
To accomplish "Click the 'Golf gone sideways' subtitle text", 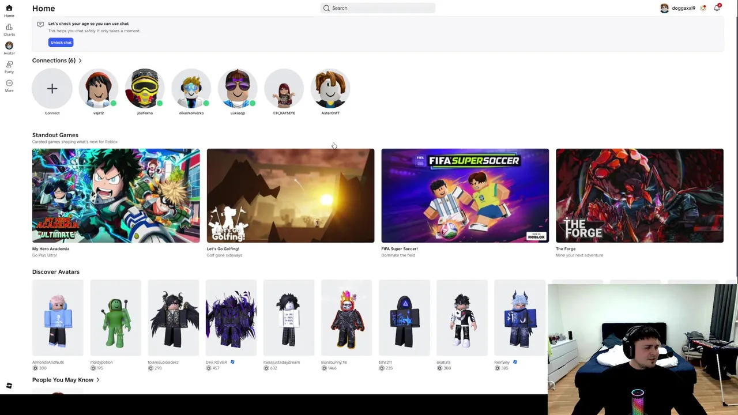I will click(224, 255).
